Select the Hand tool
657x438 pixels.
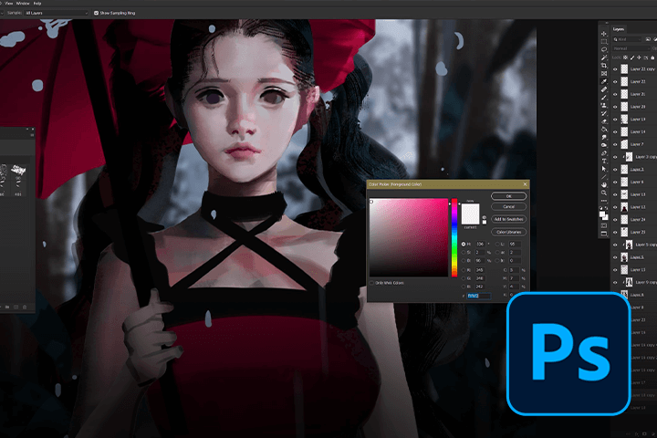coord(604,185)
